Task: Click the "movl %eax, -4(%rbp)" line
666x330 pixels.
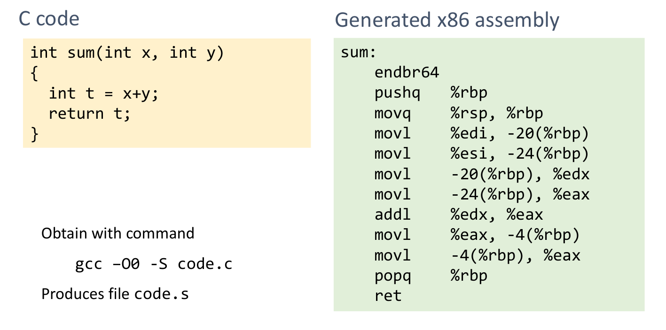Action: 477,235
